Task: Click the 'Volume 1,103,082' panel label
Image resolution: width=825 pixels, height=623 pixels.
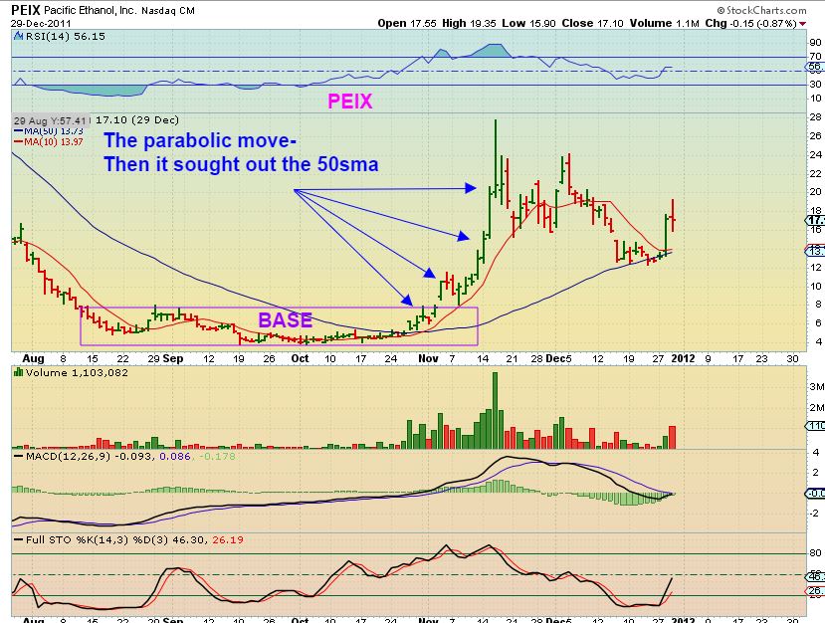Action: tap(77, 372)
